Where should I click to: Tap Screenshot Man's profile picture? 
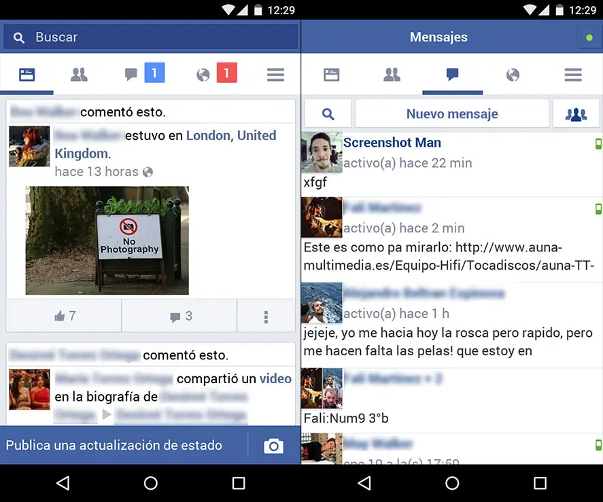pyautogui.click(x=322, y=152)
